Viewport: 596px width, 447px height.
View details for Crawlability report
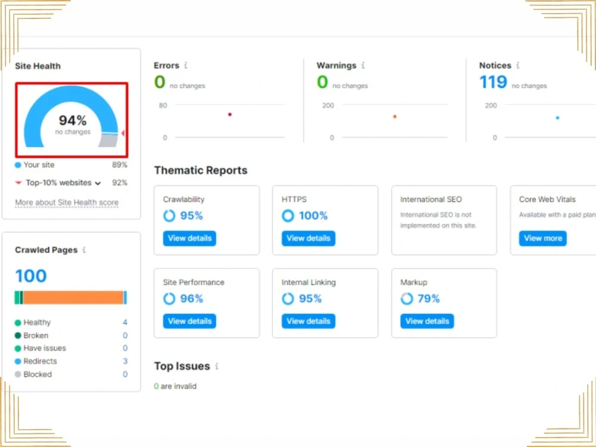coord(190,238)
